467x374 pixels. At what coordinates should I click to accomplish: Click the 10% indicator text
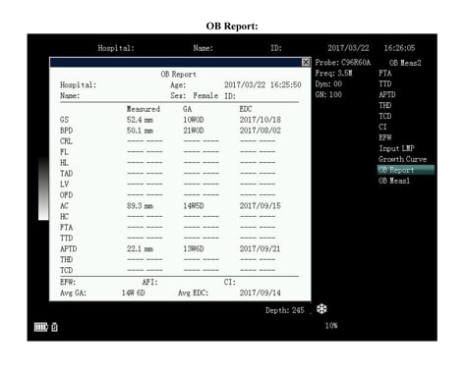coord(331,326)
